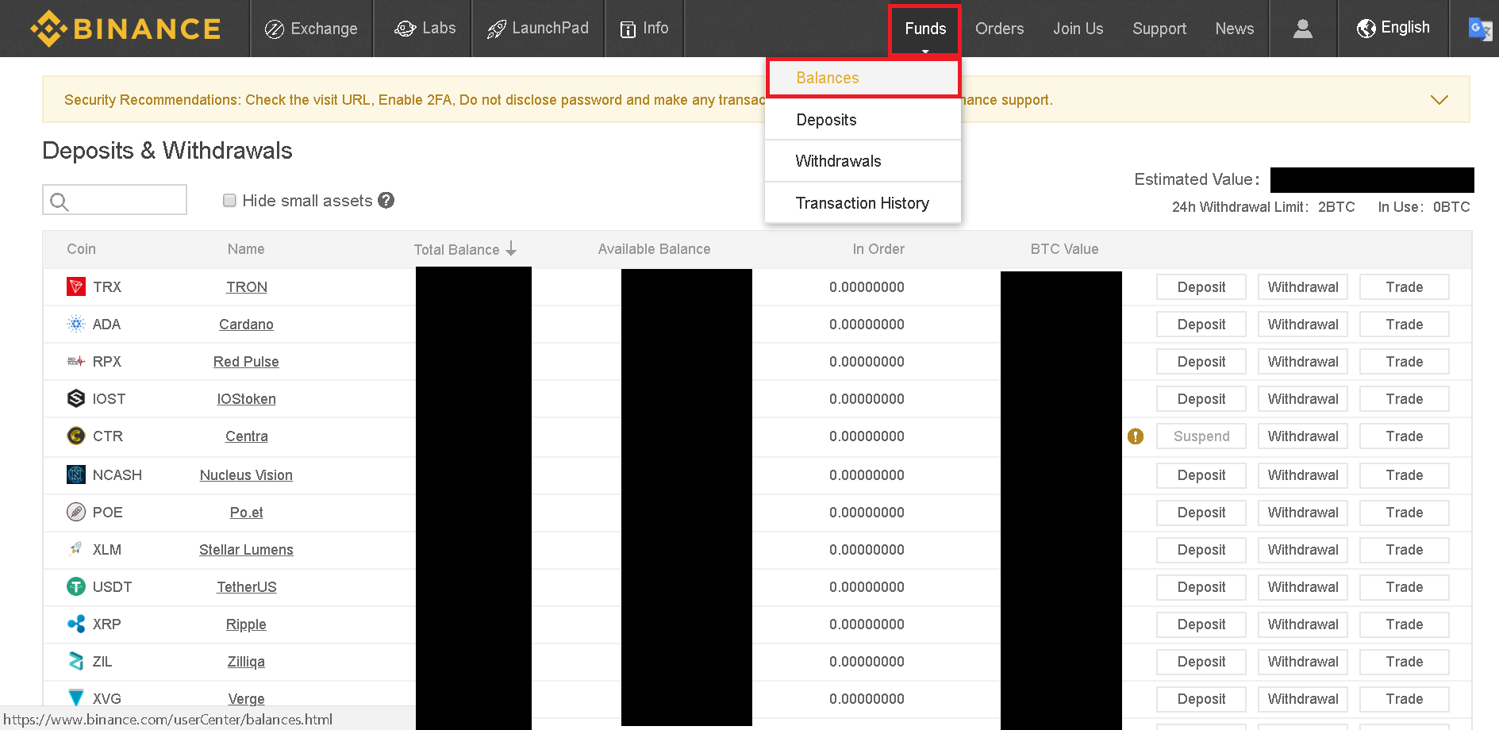This screenshot has height=730, width=1499.
Task: Open the Cardano name link
Action: click(x=246, y=325)
